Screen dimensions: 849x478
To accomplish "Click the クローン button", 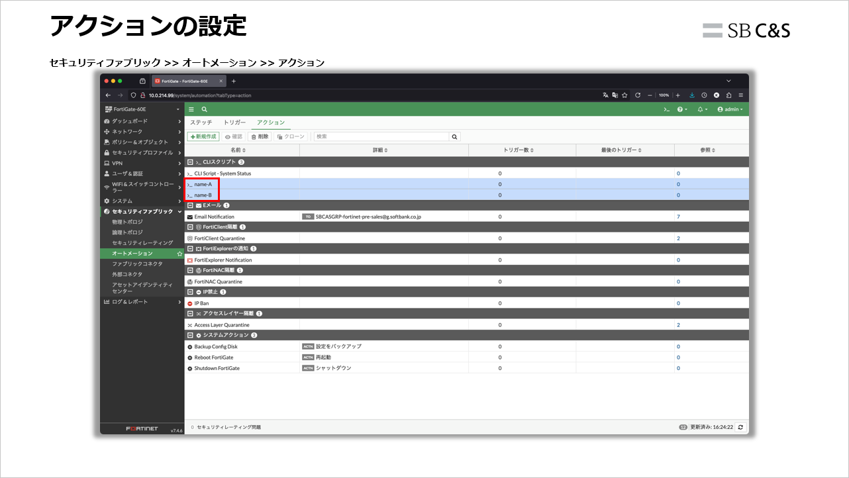I will click(291, 136).
